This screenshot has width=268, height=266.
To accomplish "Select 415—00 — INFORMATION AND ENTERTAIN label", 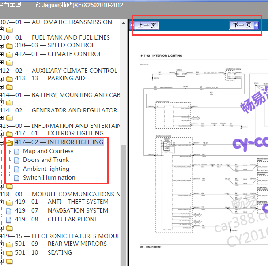I will pos(60,126).
